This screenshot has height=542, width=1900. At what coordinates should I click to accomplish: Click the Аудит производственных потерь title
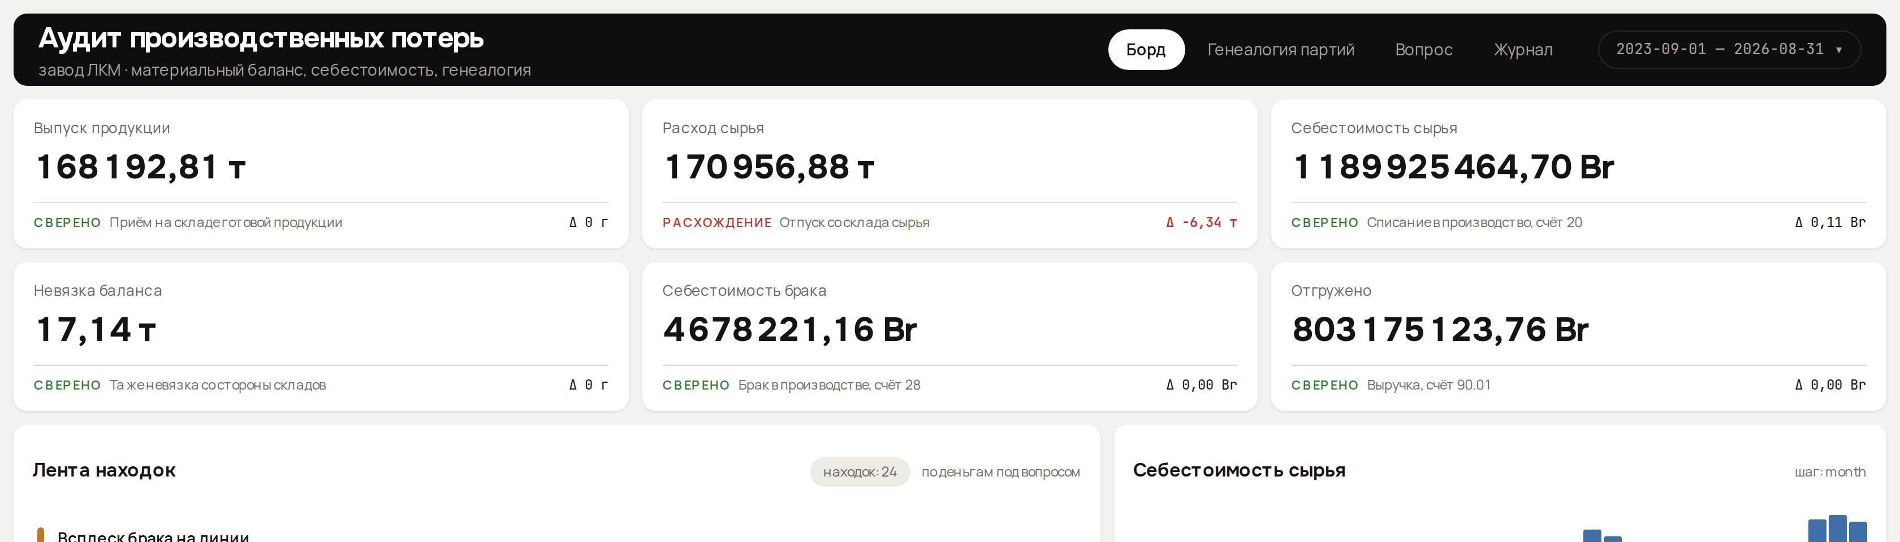pyautogui.click(x=261, y=38)
